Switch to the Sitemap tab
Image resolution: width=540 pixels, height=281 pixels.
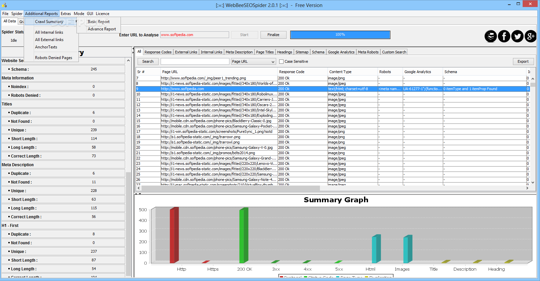[302, 52]
